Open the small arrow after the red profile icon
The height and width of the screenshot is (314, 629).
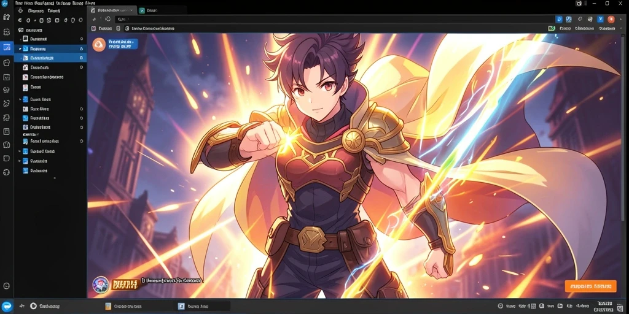tap(620, 19)
